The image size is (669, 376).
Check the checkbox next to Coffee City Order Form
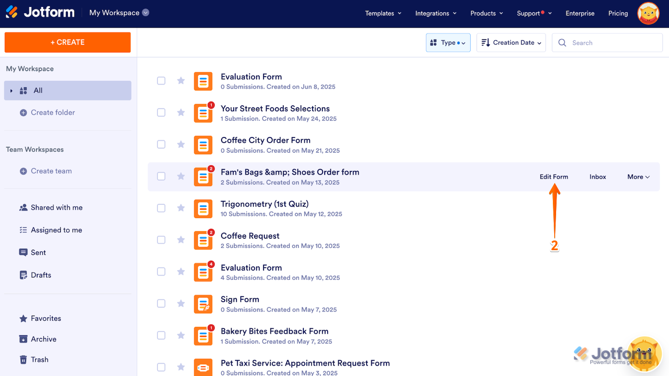coord(161,144)
